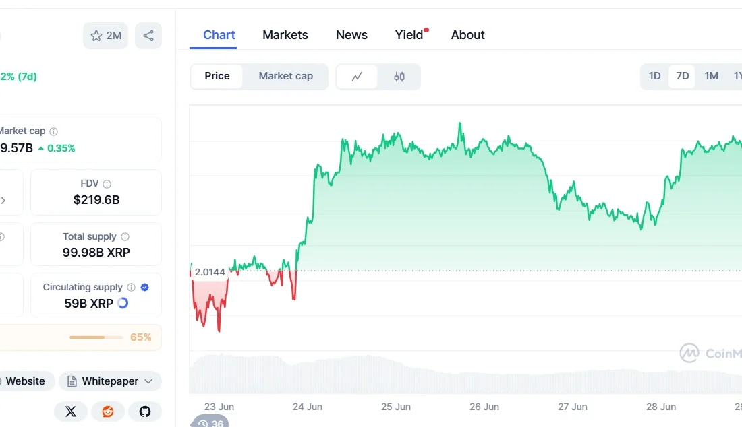This screenshot has width=742, height=427.
Task: Toggle chart to Market cap view
Action: [x=286, y=76]
